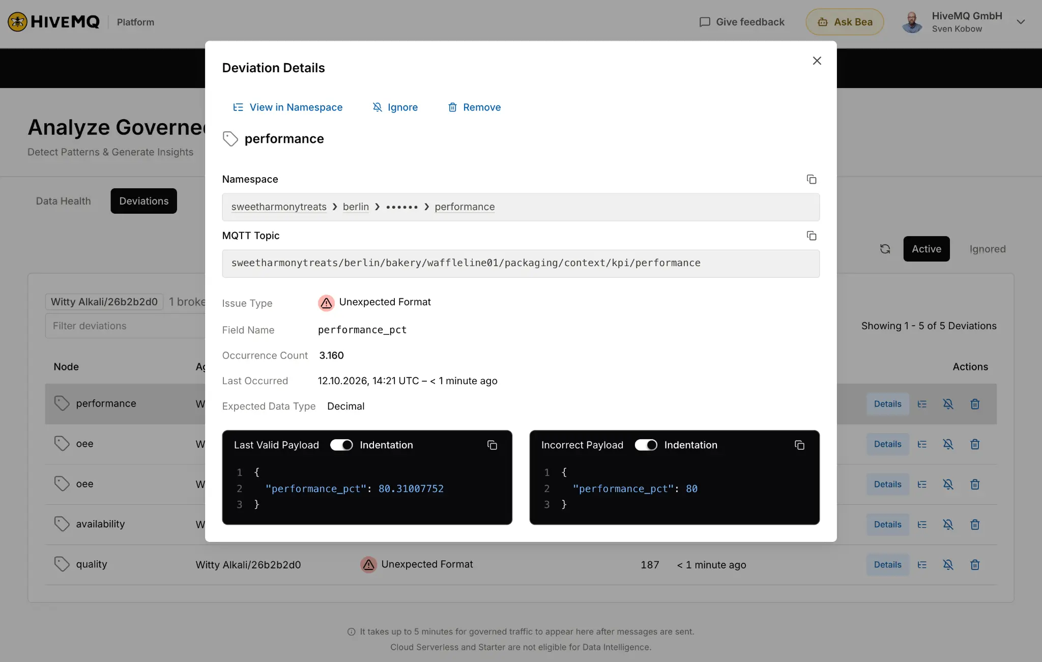Click the 'Platform' header label
The image size is (1042, 662).
click(x=135, y=22)
